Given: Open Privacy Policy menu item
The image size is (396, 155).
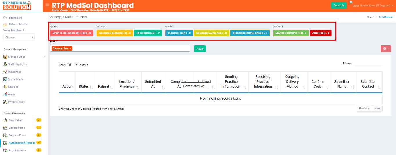Looking at the screenshot, I should pyautogui.click(x=17, y=102).
